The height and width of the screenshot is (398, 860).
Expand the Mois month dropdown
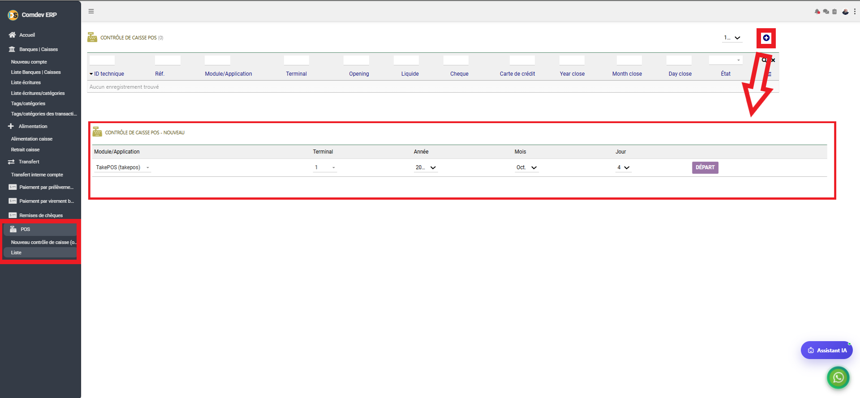pos(527,167)
